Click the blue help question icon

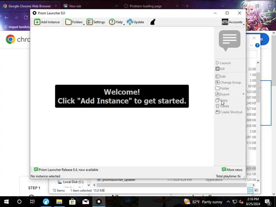(257, 45)
